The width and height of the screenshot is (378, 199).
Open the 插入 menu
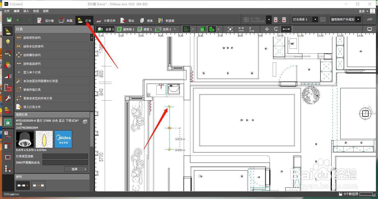tap(26, 11)
